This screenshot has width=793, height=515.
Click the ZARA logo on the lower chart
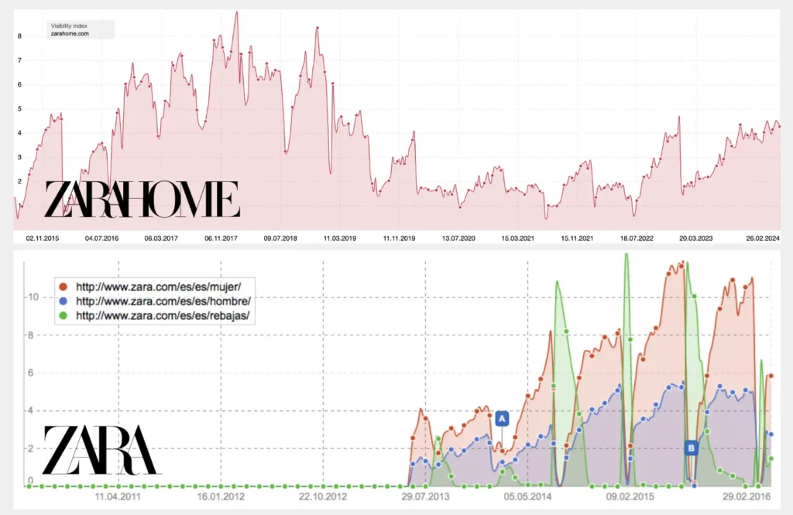click(101, 450)
